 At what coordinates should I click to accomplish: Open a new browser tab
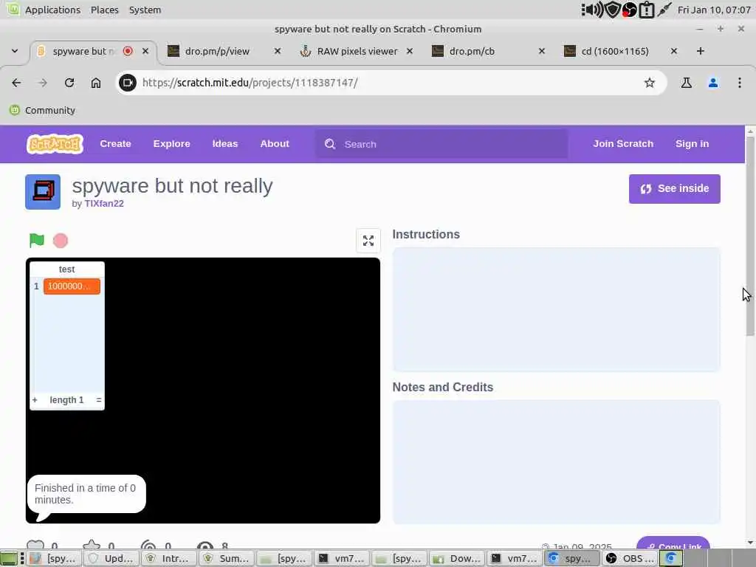point(701,51)
